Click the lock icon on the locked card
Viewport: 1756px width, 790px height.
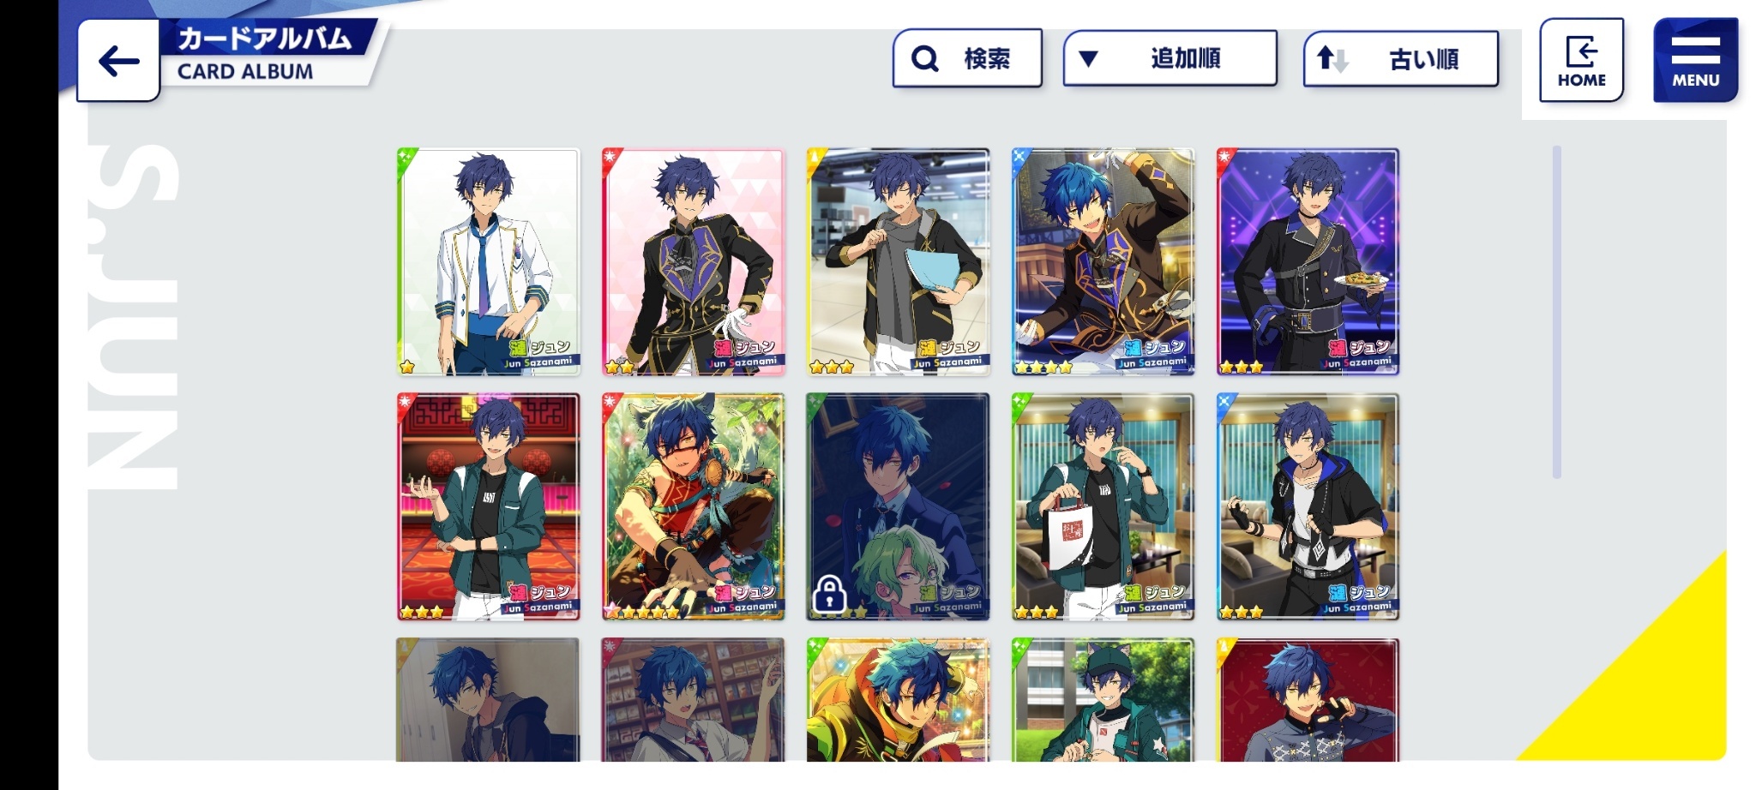[829, 593]
